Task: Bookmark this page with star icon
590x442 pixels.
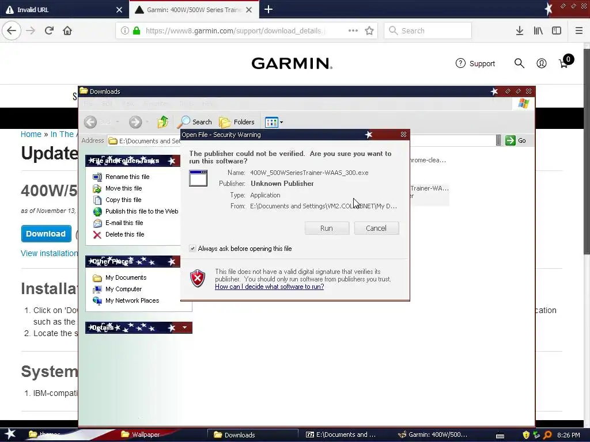Action: (369, 31)
